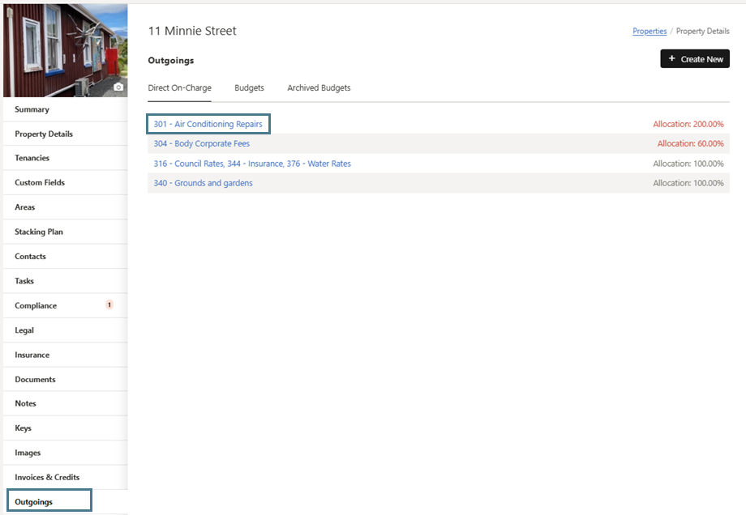Open the Properties breadcrumb link

click(x=650, y=32)
